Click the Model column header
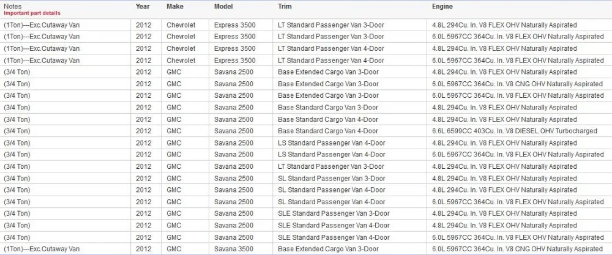Image resolution: width=612 pixels, height=255 pixels. point(223,7)
